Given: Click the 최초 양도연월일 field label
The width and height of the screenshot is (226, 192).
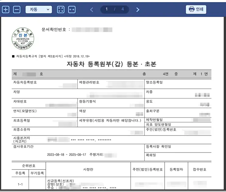Looking at the screenshot, I should click(x=158, y=125).
